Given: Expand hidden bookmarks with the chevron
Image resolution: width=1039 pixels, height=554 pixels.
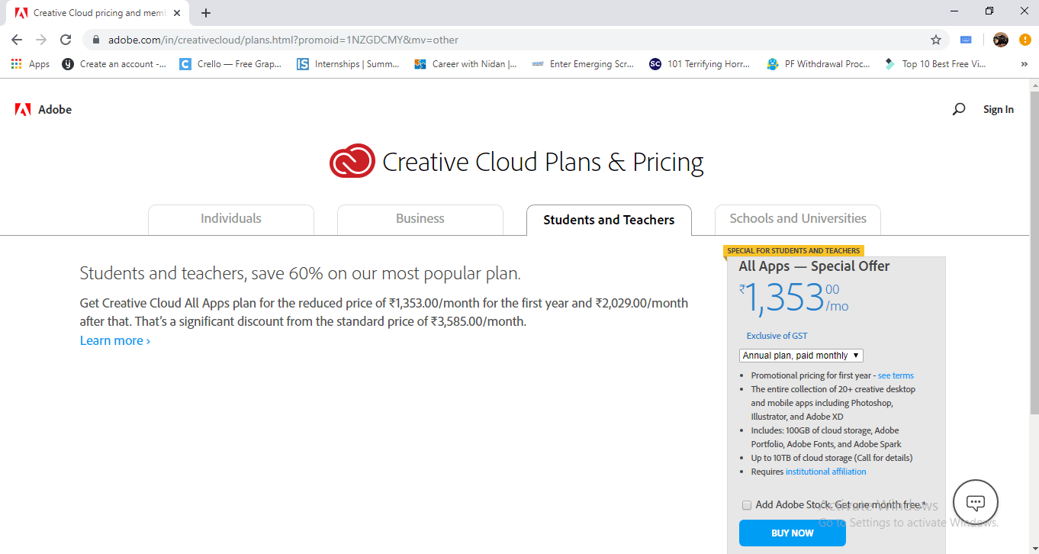Looking at the screenshot, I should coord(1024,64).
